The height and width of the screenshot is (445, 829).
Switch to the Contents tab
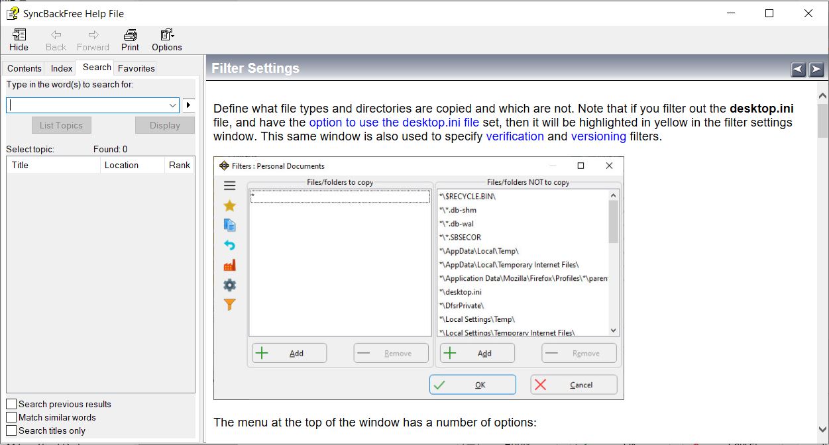(25, 68)
